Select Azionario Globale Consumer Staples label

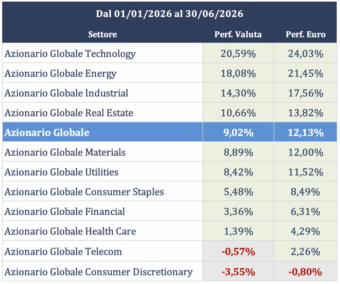[84, 192]
